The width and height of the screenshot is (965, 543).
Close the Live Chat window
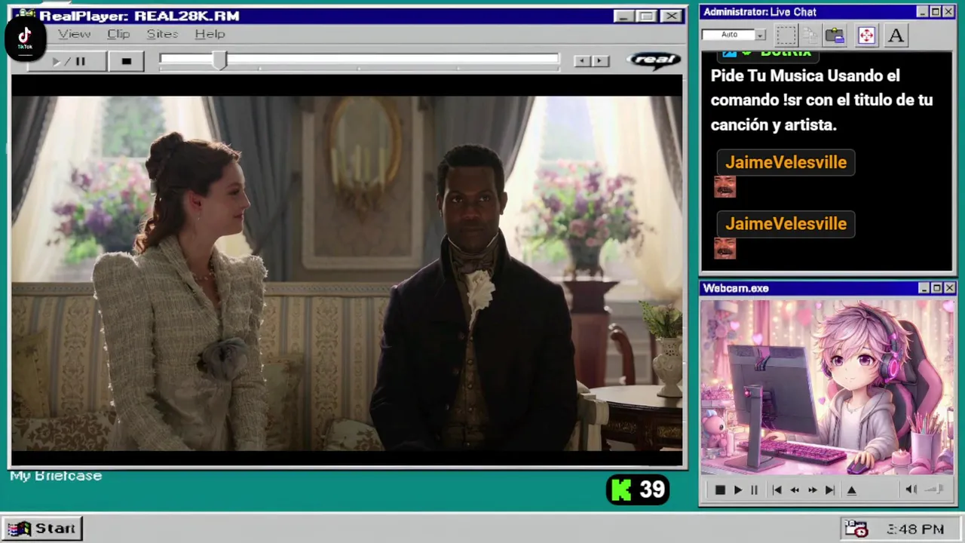948,11
